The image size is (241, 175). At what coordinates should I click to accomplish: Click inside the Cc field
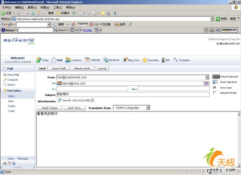92,89
